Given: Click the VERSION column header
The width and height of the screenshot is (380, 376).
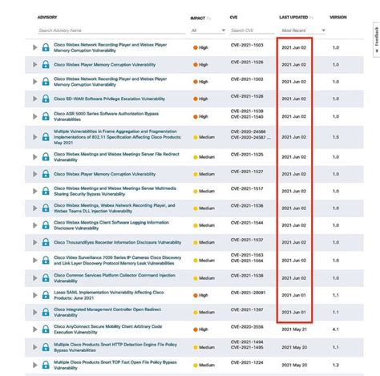Looking at the screenshot, I should pos(338,18).
